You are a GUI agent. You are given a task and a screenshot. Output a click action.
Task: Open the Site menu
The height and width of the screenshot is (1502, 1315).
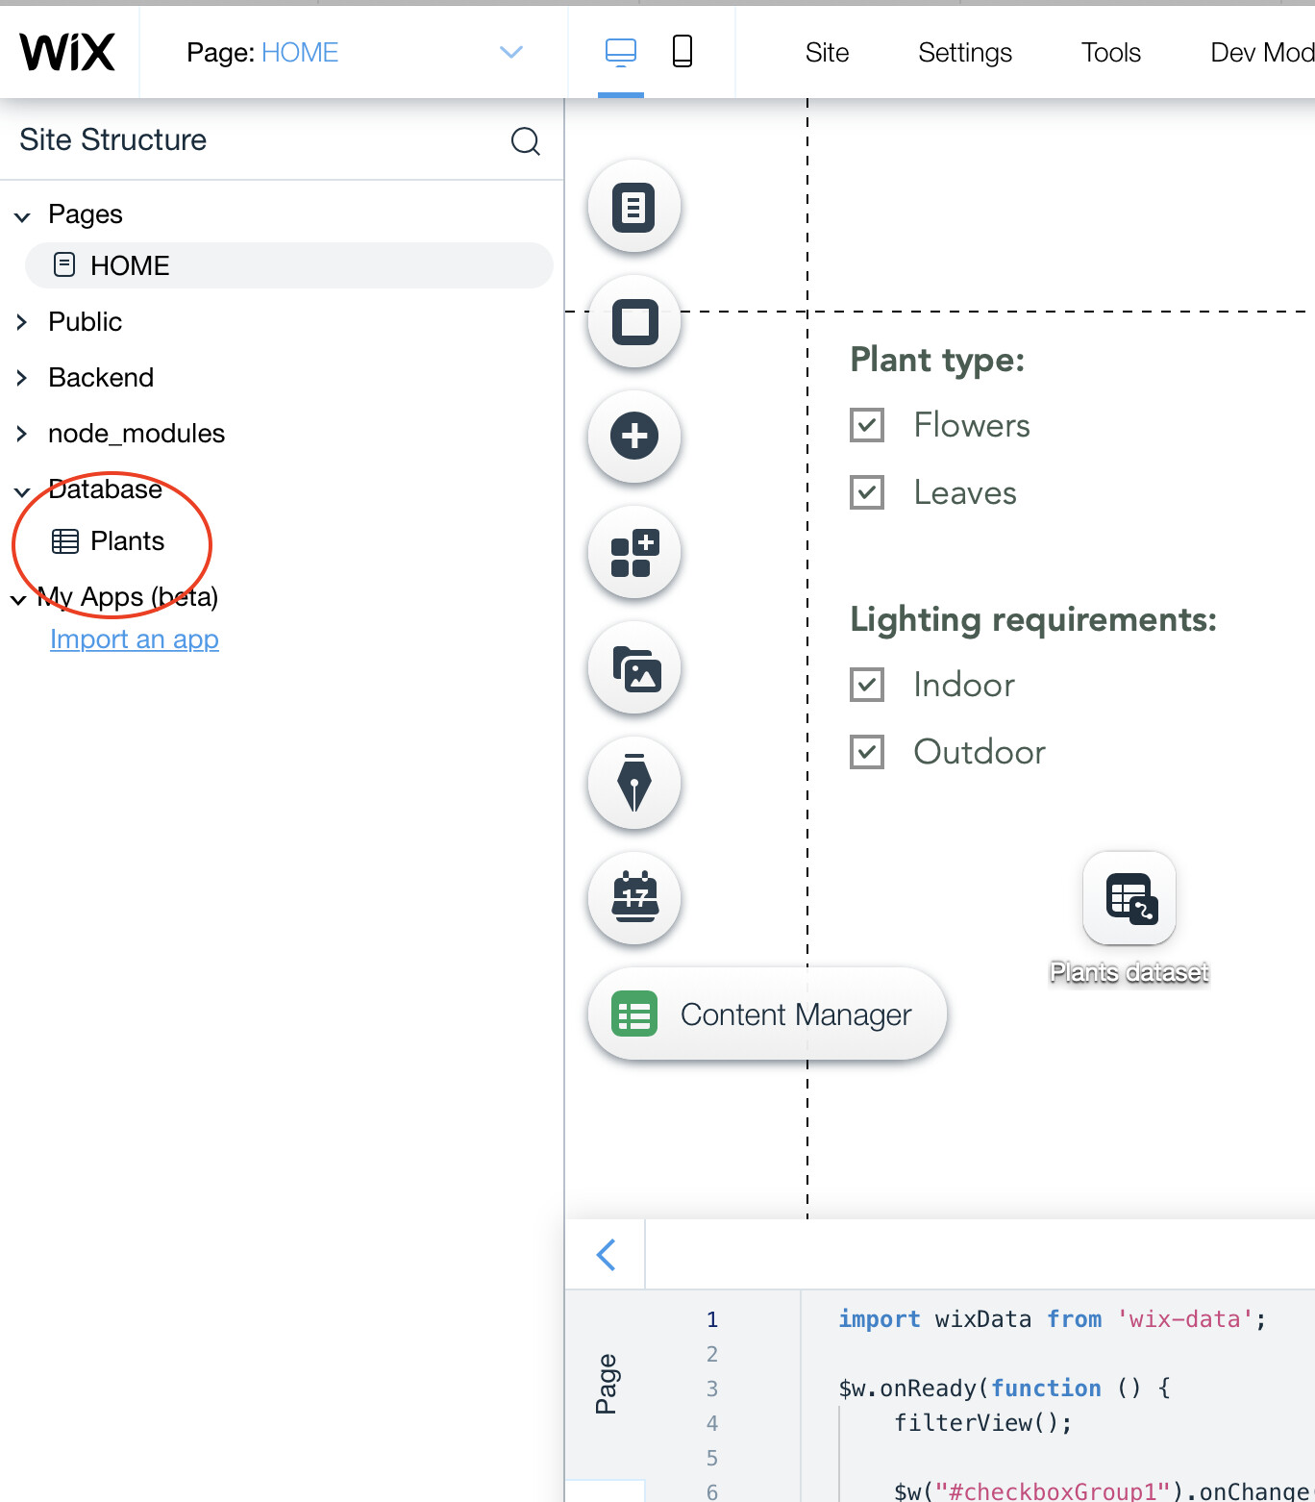tap(828, 53)
